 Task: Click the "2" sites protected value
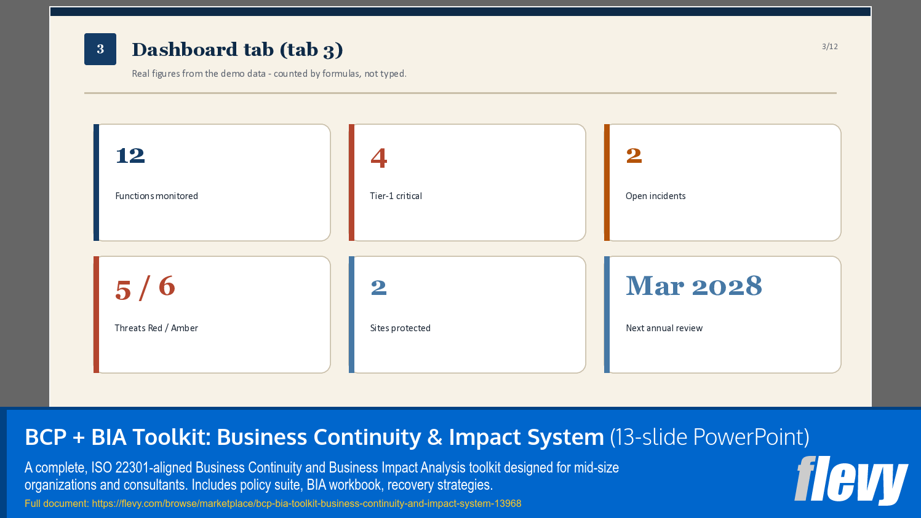(378, 288)
